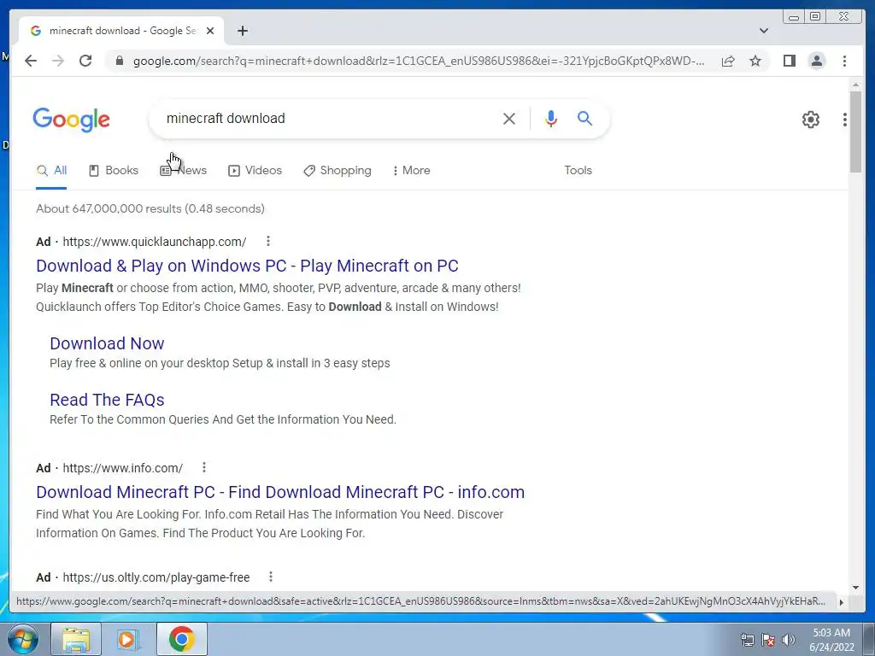View site information via the lock icon
875x656 pixels.
(x=119, y=61)
